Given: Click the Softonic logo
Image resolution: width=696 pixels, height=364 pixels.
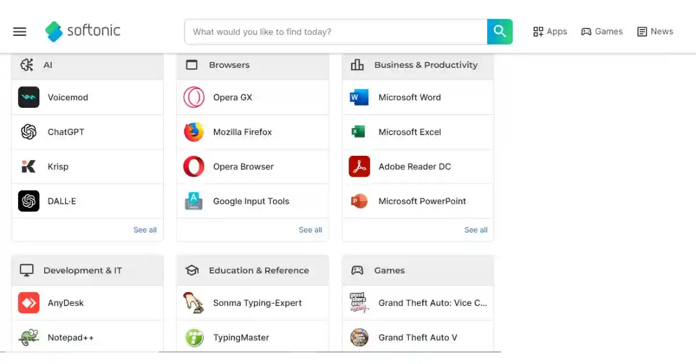Looking at the screenshot, I should [83, 31].
